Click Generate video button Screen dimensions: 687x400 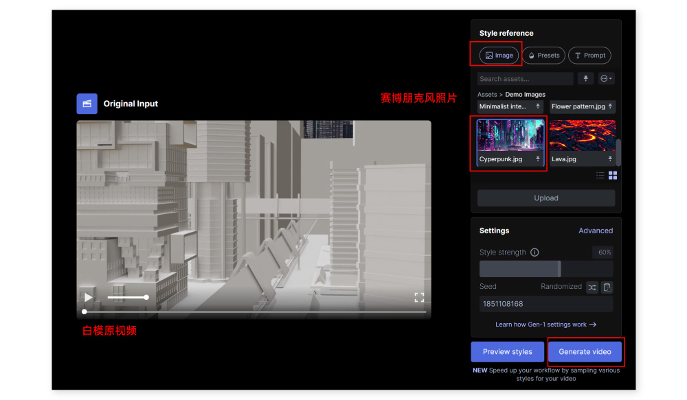point(585,352)
